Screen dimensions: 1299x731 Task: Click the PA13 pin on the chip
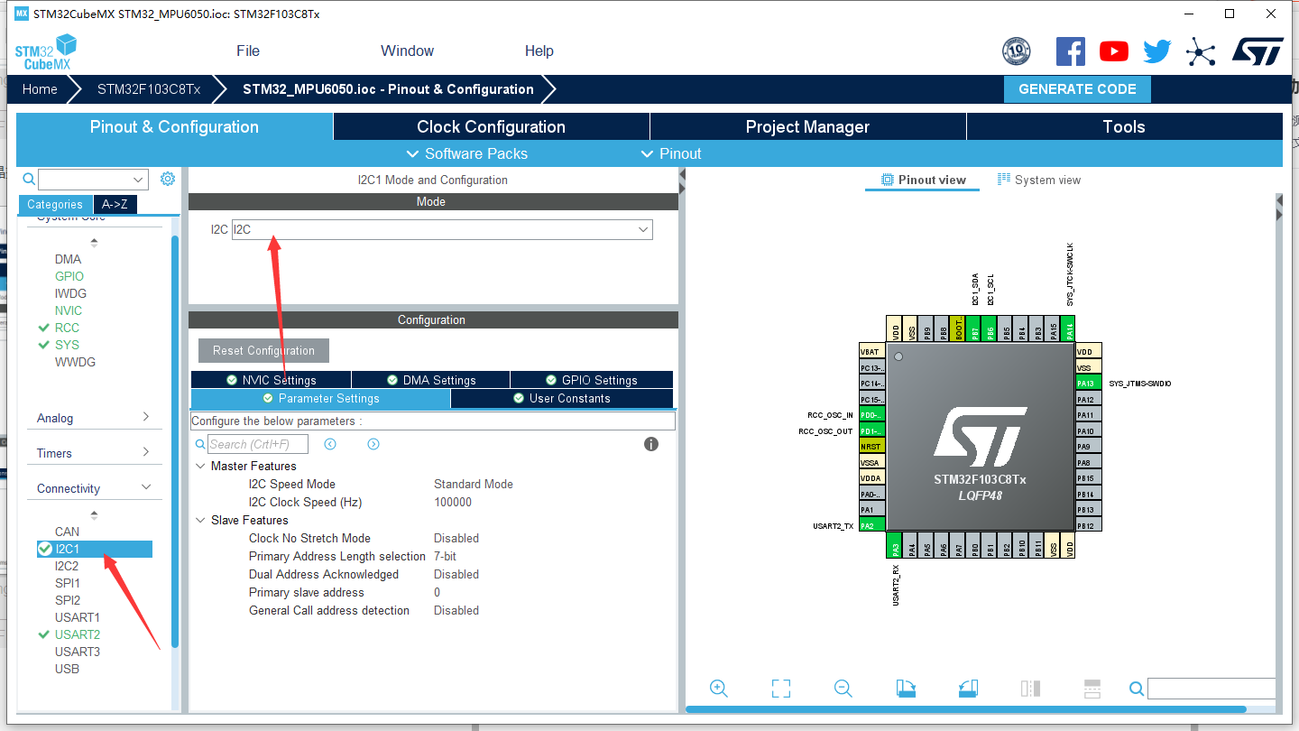coord(1088,383)
